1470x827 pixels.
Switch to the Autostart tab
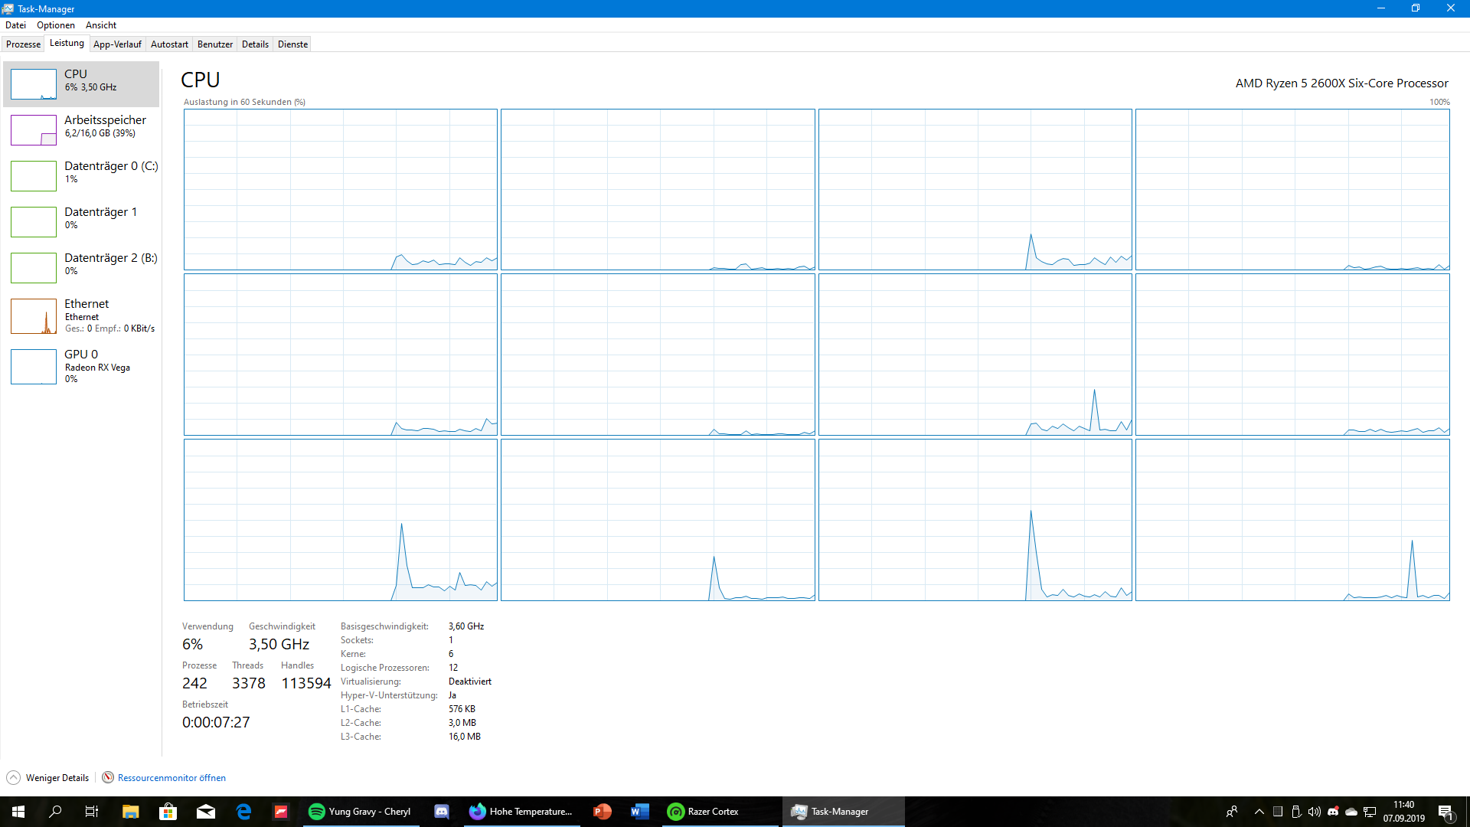click(169, 44)
